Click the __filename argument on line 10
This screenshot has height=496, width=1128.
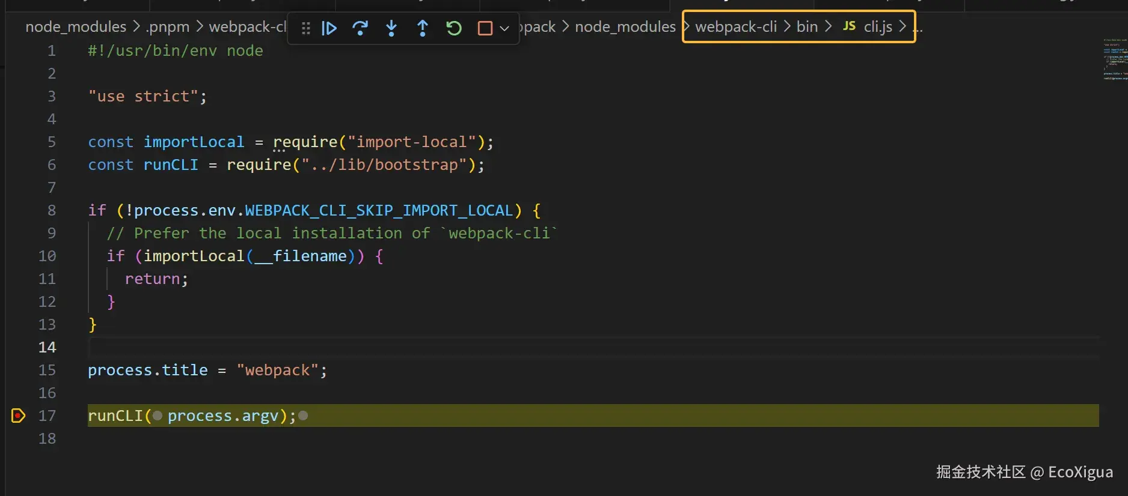pos(301,256)
